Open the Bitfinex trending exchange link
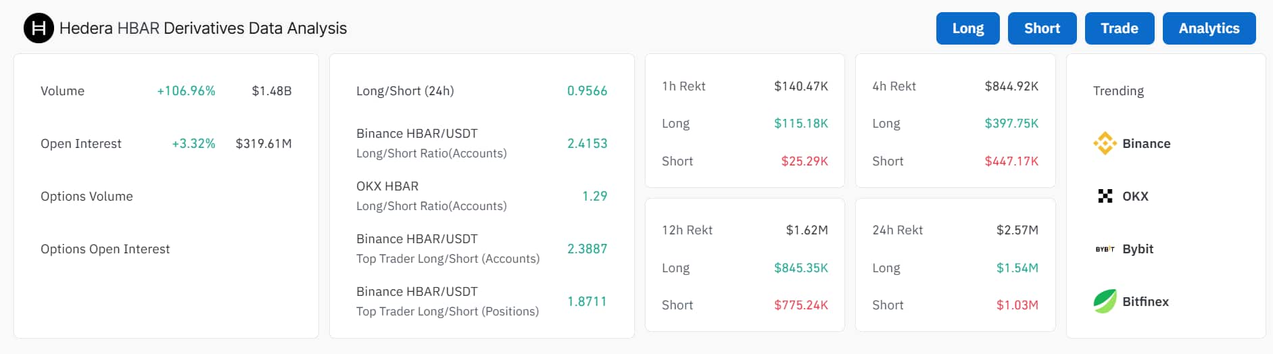 pyautogui.click(x=1145, y=301)
